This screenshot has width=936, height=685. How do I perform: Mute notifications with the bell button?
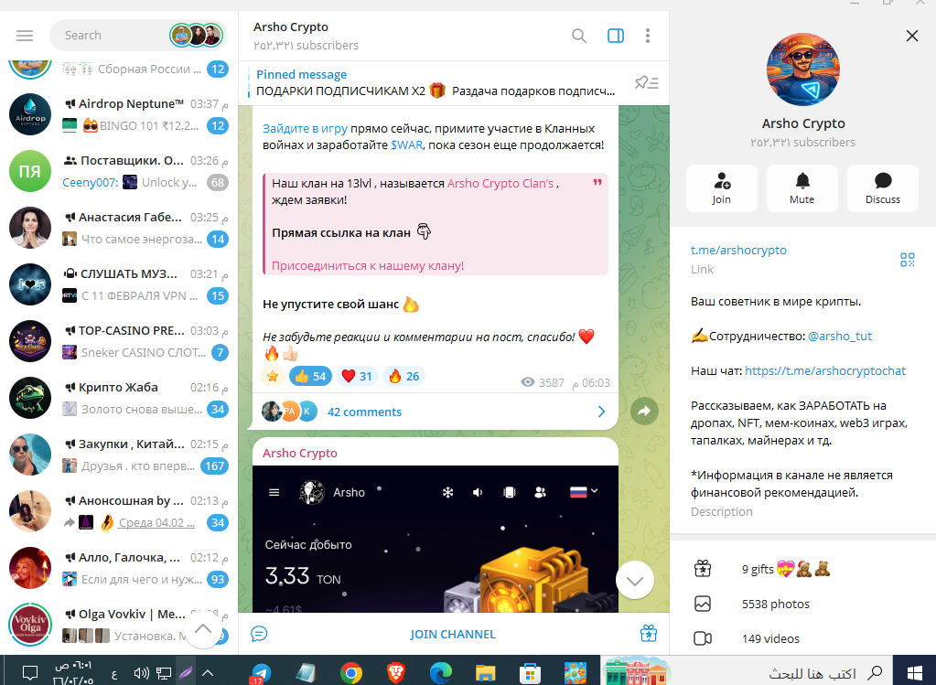click(802, 188)
